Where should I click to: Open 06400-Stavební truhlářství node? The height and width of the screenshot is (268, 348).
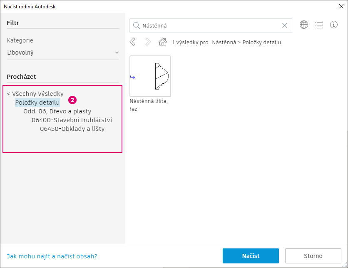click(x=72, y=120)
